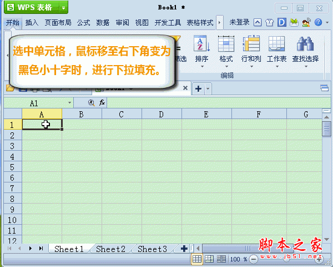Select column header F

(259, 114)
